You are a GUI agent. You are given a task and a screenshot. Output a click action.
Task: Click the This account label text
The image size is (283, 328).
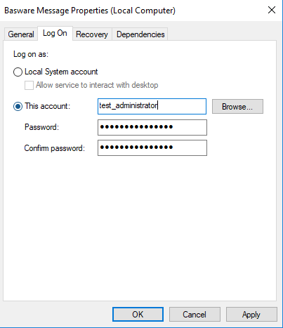(48, 106)
